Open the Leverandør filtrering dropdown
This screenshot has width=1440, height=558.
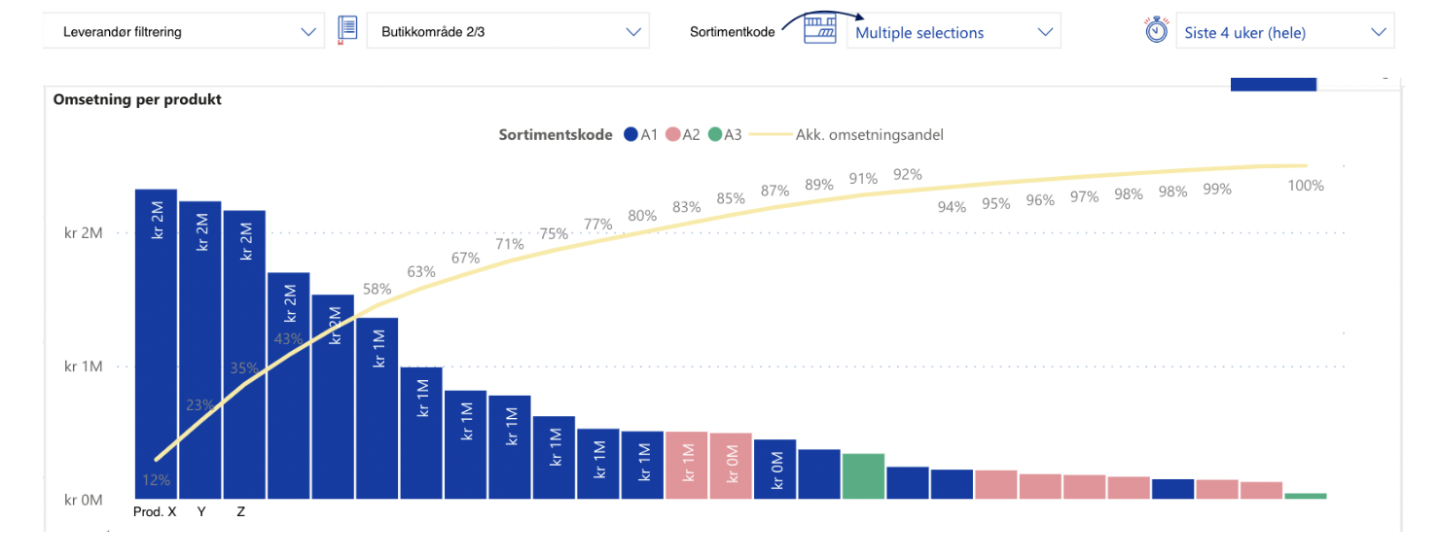click(x=185, y=31)
